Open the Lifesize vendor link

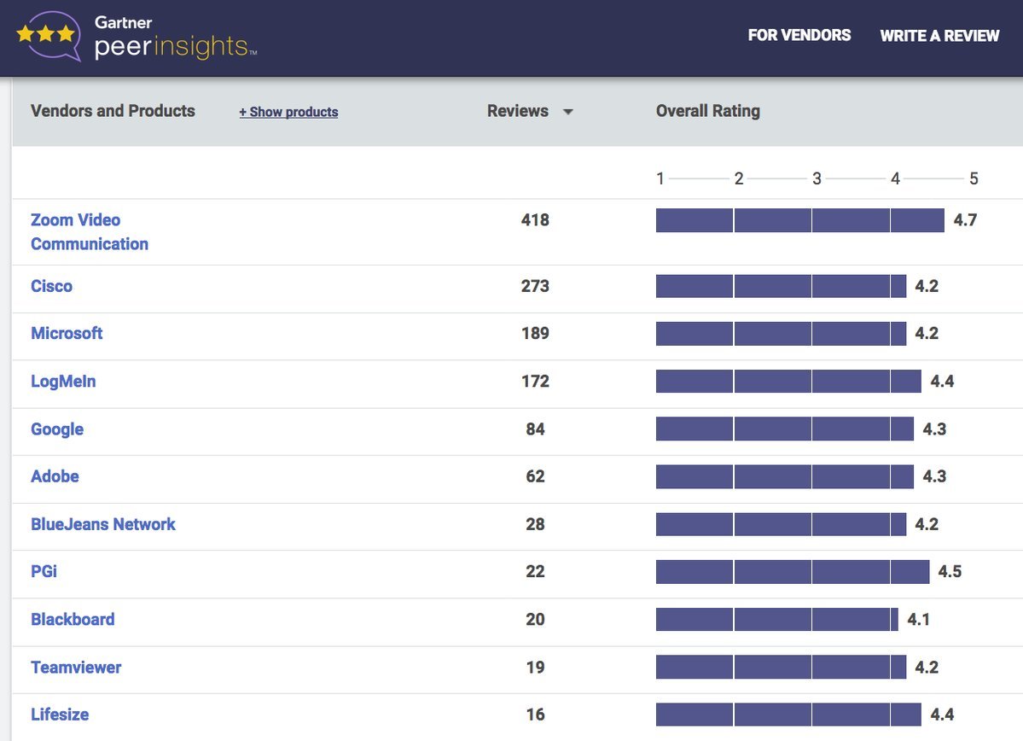tap(60, 715)
